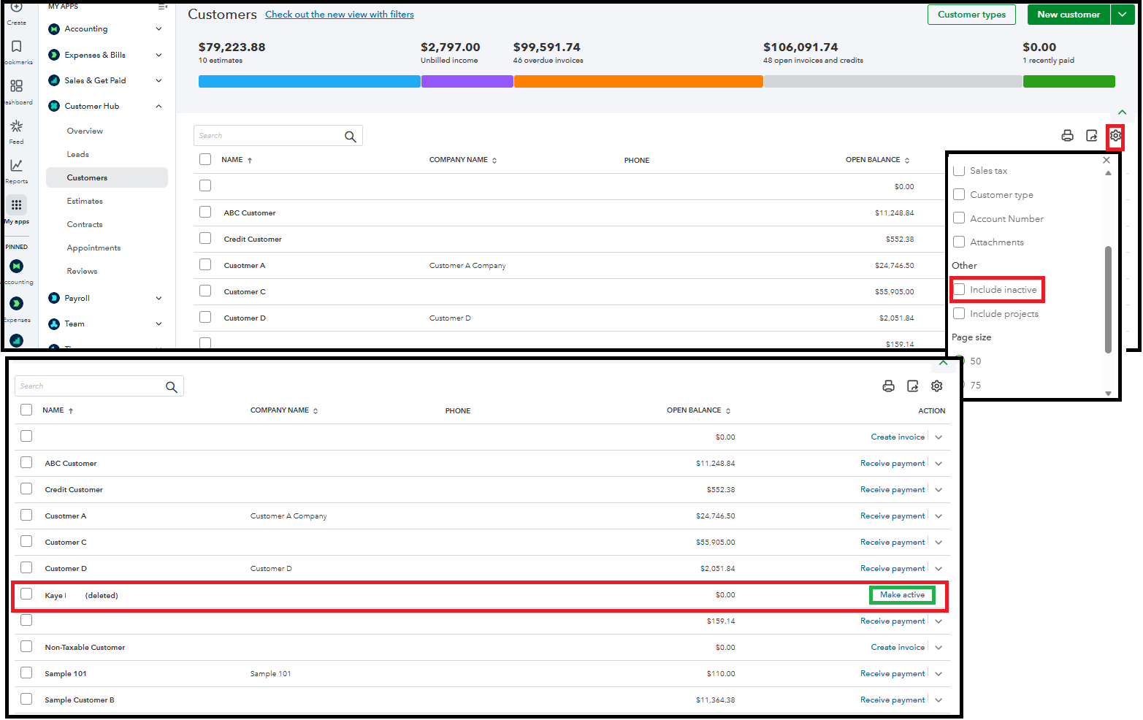The image size is (1143, 720).
Task: Open the gear settings icon in top table
Action: (x=1115, y=136)
